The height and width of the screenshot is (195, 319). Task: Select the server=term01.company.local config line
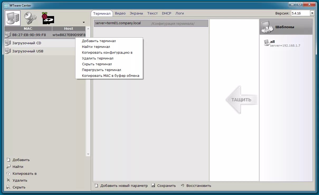[151, 23]
